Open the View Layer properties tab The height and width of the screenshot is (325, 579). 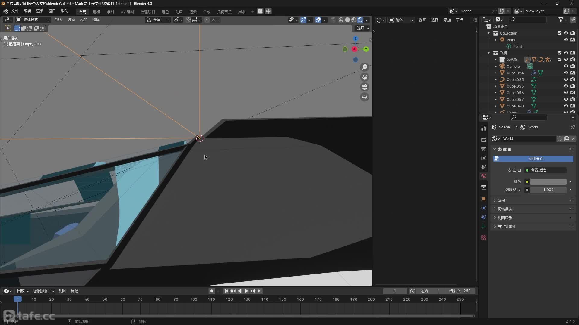click(x=484, y=158)
